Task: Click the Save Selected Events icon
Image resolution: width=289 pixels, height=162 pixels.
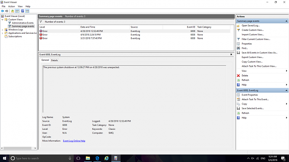Action: tap(239, 109)
